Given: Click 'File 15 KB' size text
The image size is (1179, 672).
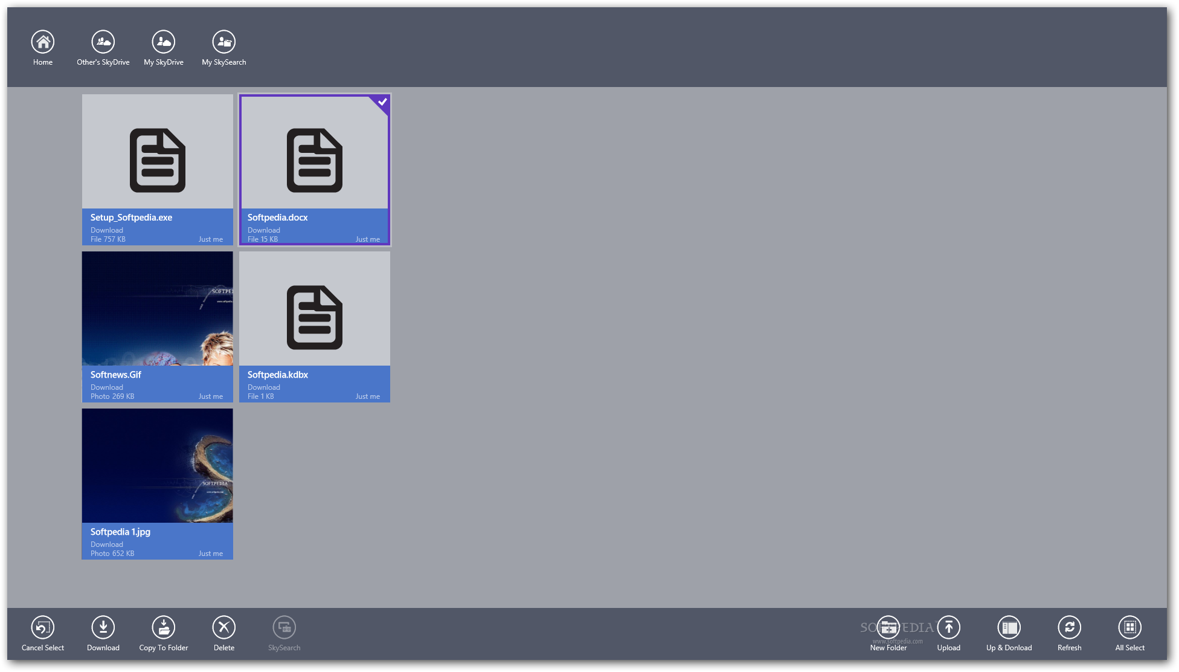Looking at the screenshot, I should [x=263, y=239].
